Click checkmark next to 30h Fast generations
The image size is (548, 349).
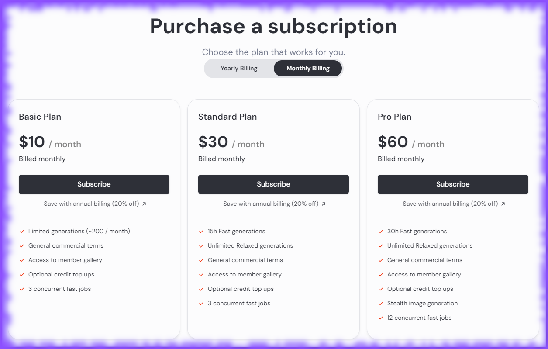(381, 232)
